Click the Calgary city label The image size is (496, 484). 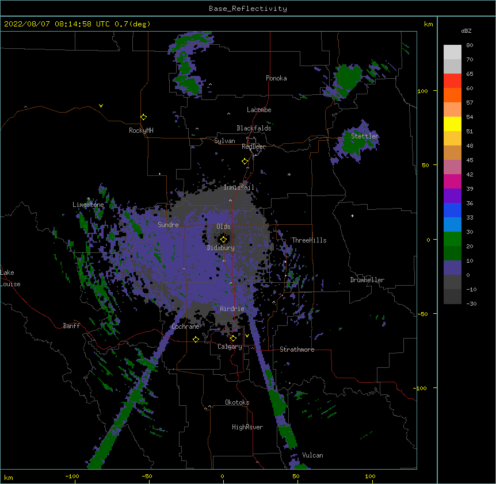coord(230,347)
